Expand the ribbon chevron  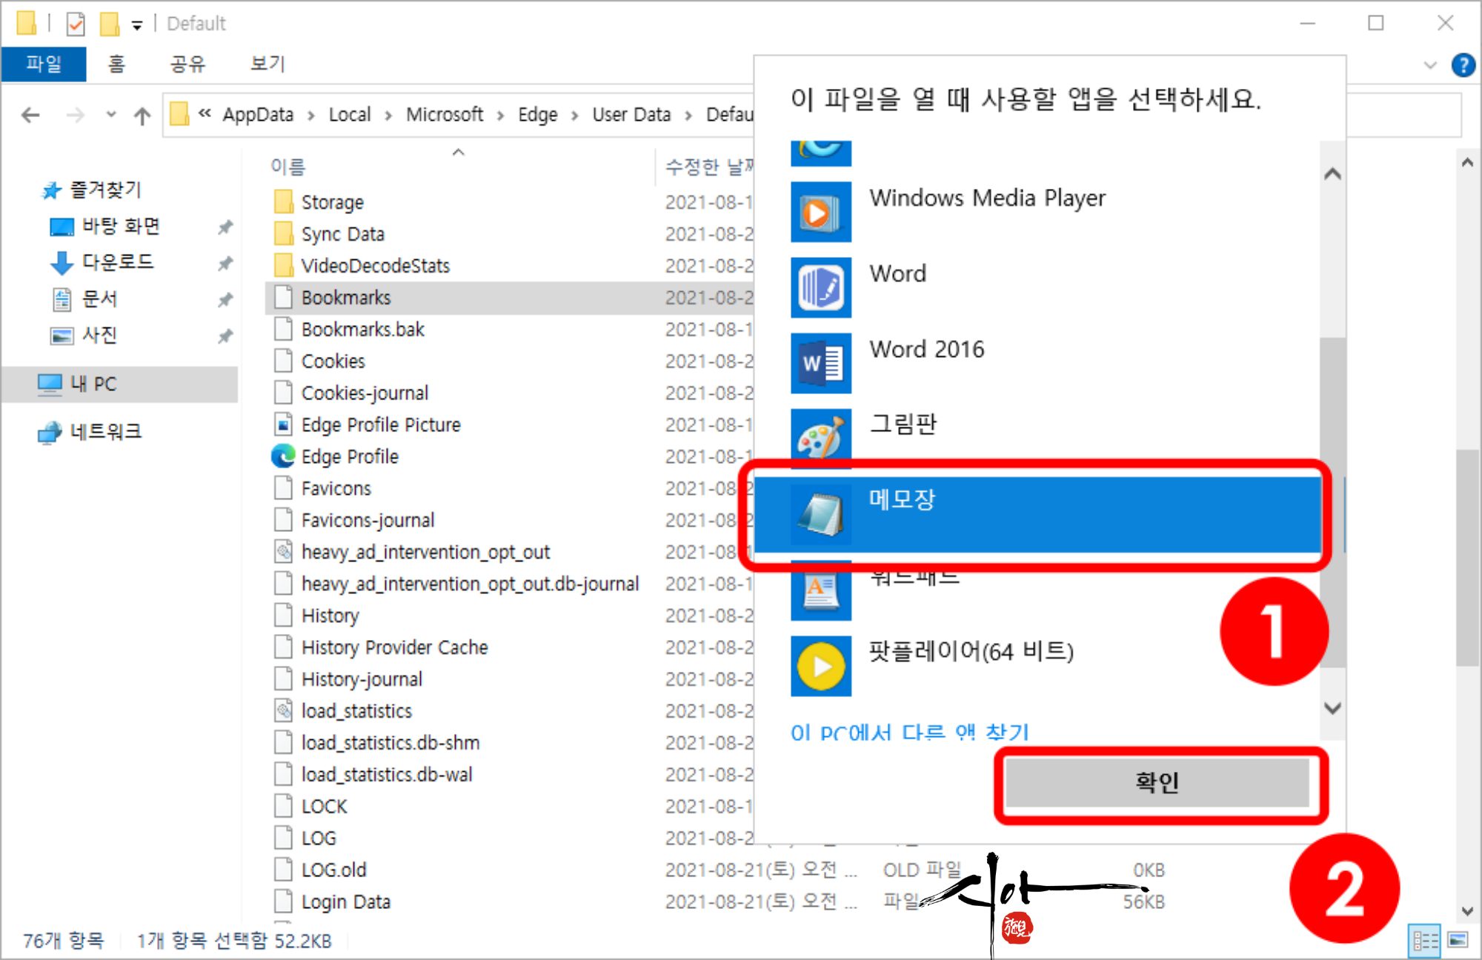[1430, 65]
